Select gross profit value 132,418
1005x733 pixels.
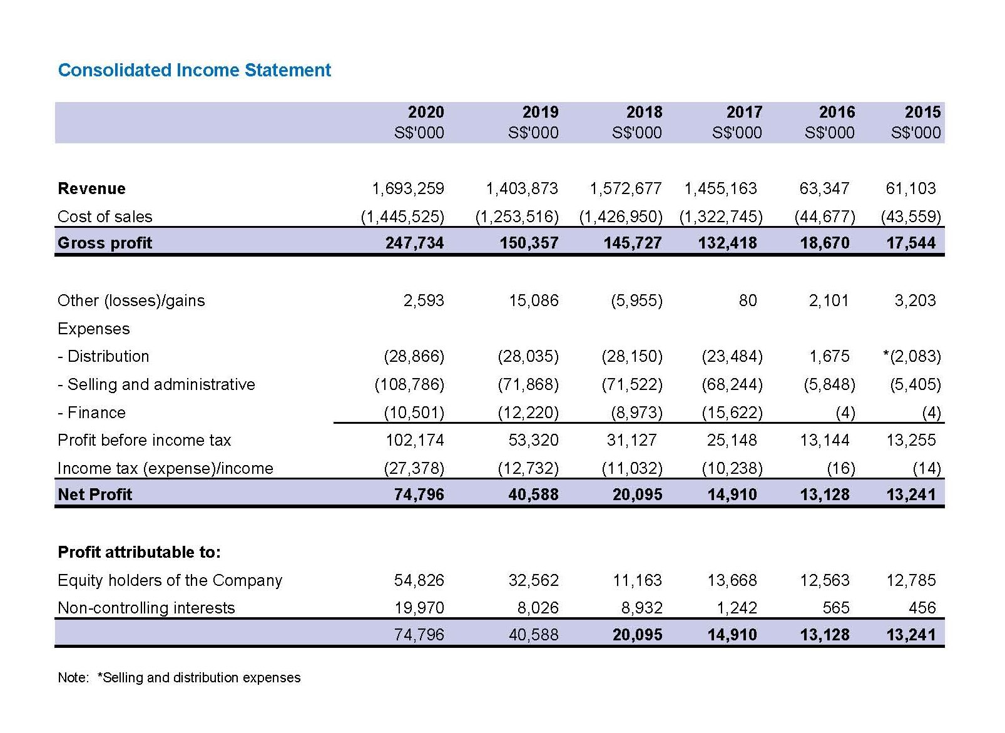pyautogui.click(x=728, y=243)
